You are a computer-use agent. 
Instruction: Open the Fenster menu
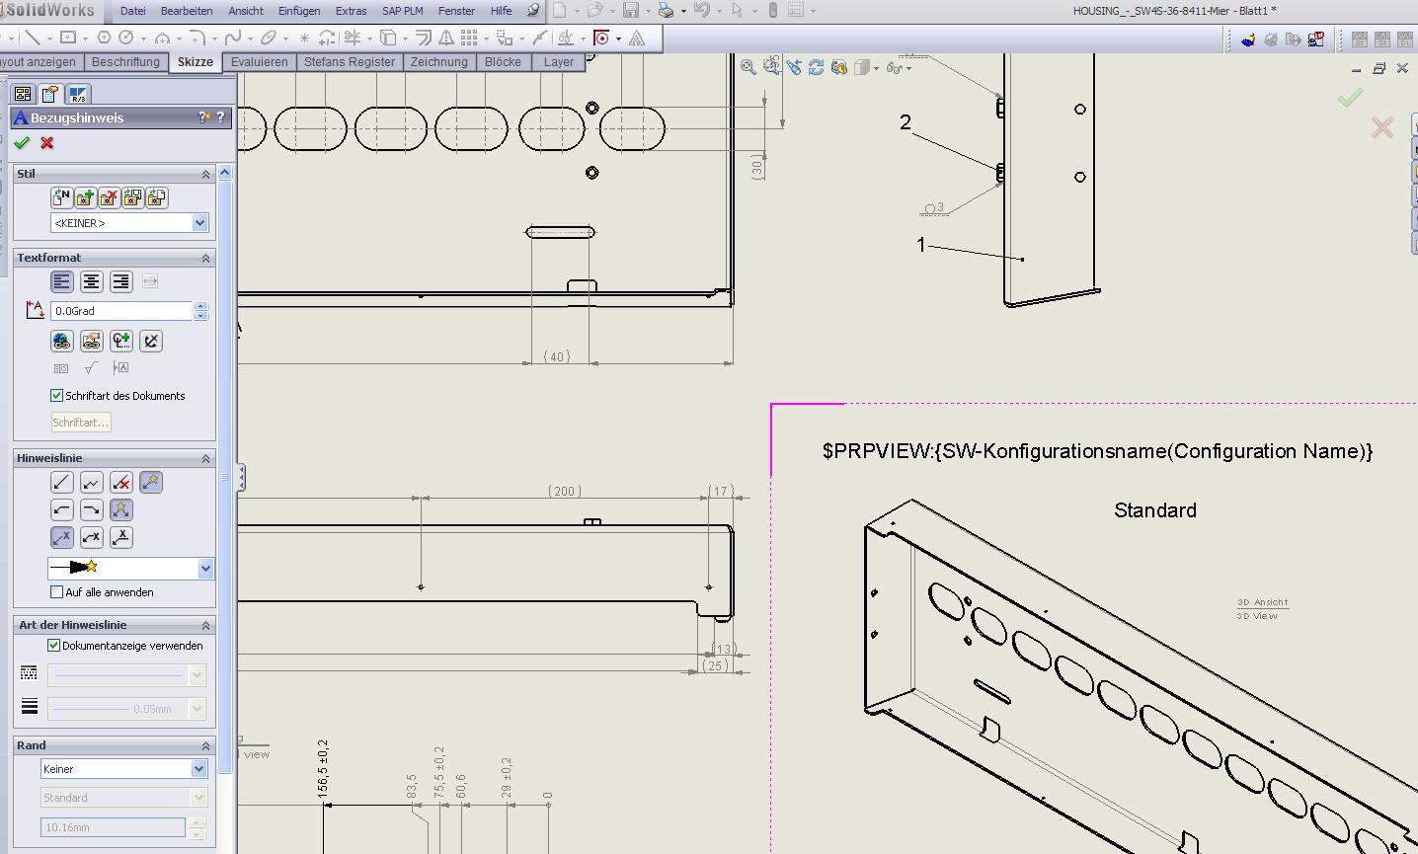(x=456, y=11)
